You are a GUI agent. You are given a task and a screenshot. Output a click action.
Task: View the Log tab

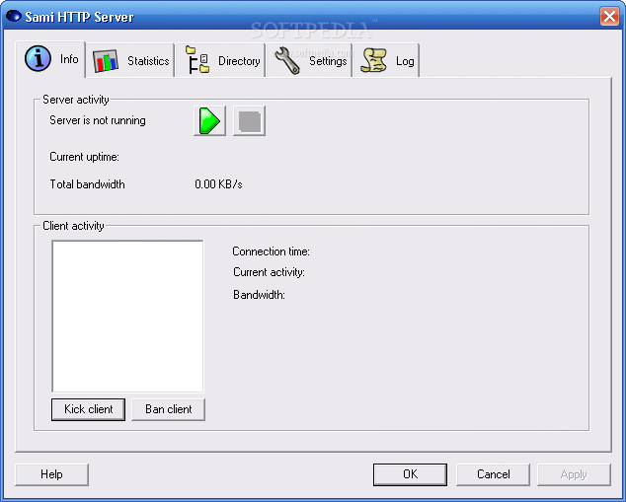pos(386,60)
